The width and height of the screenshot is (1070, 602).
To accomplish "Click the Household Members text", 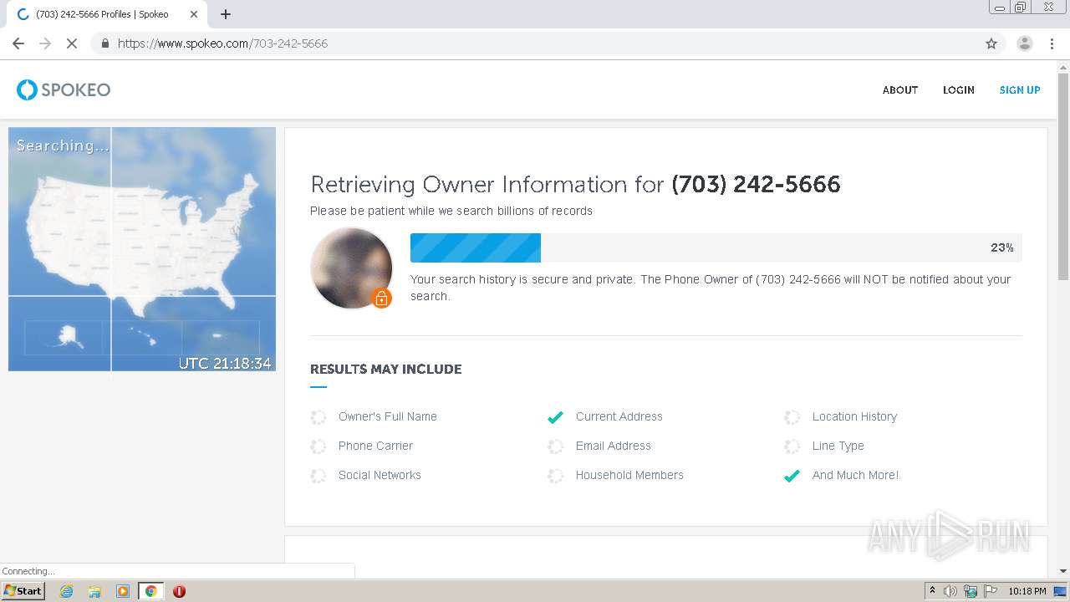I will pyautogui.click(x=629, y=475).
